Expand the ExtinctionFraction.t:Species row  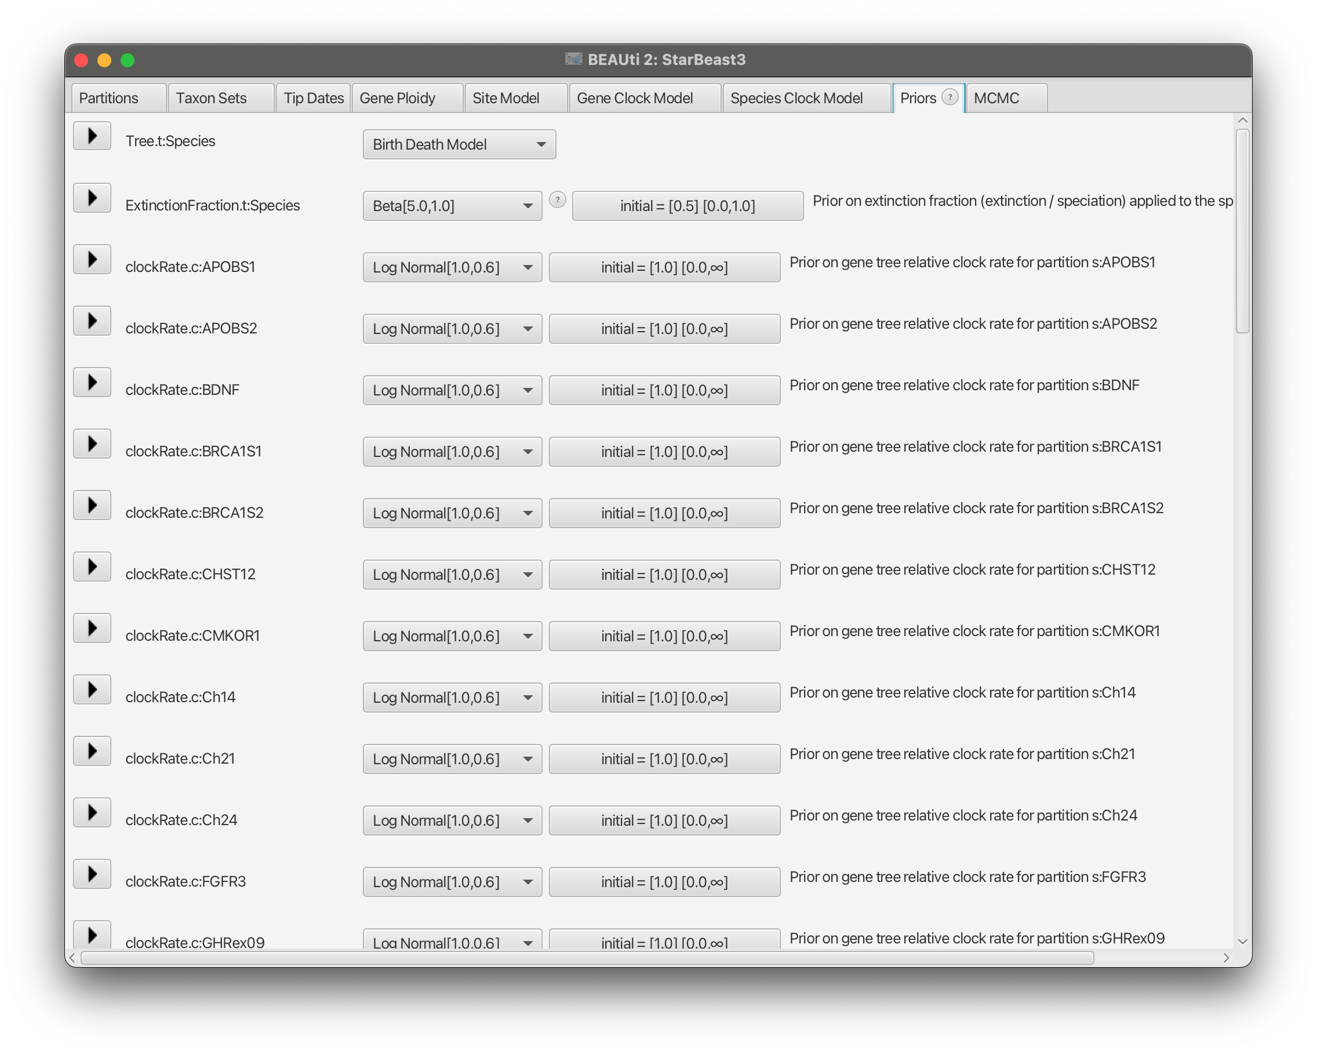tap(92, 197)
